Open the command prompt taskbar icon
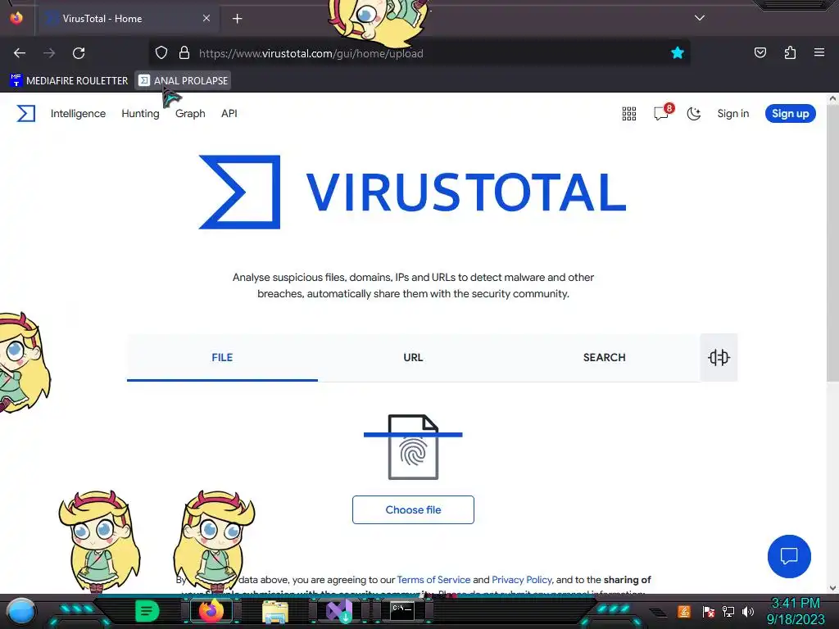Image resolution: width=839 pixels, height=629 pixels. coord(401,611)
